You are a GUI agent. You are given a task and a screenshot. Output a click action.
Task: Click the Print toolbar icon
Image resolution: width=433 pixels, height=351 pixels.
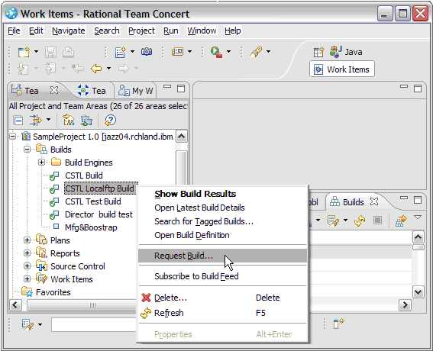point(68,52)
